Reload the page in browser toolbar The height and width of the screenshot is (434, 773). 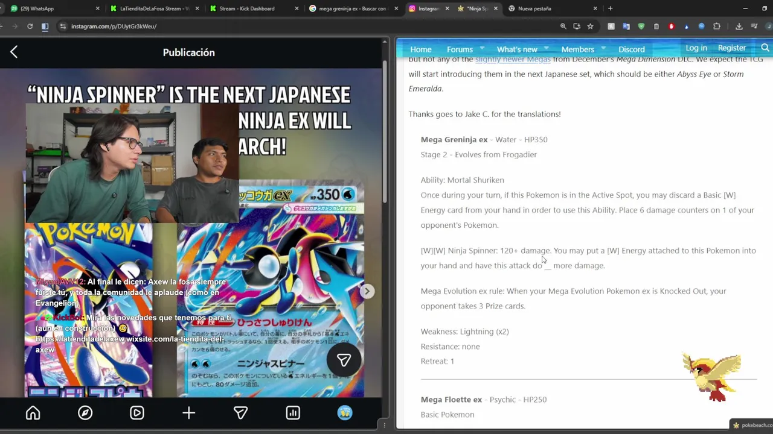(30, 27)
